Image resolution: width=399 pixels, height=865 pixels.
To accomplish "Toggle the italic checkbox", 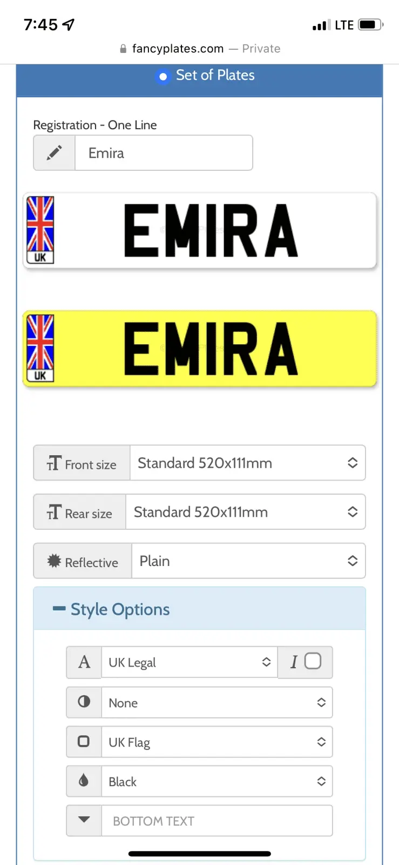I will point(313,661).
